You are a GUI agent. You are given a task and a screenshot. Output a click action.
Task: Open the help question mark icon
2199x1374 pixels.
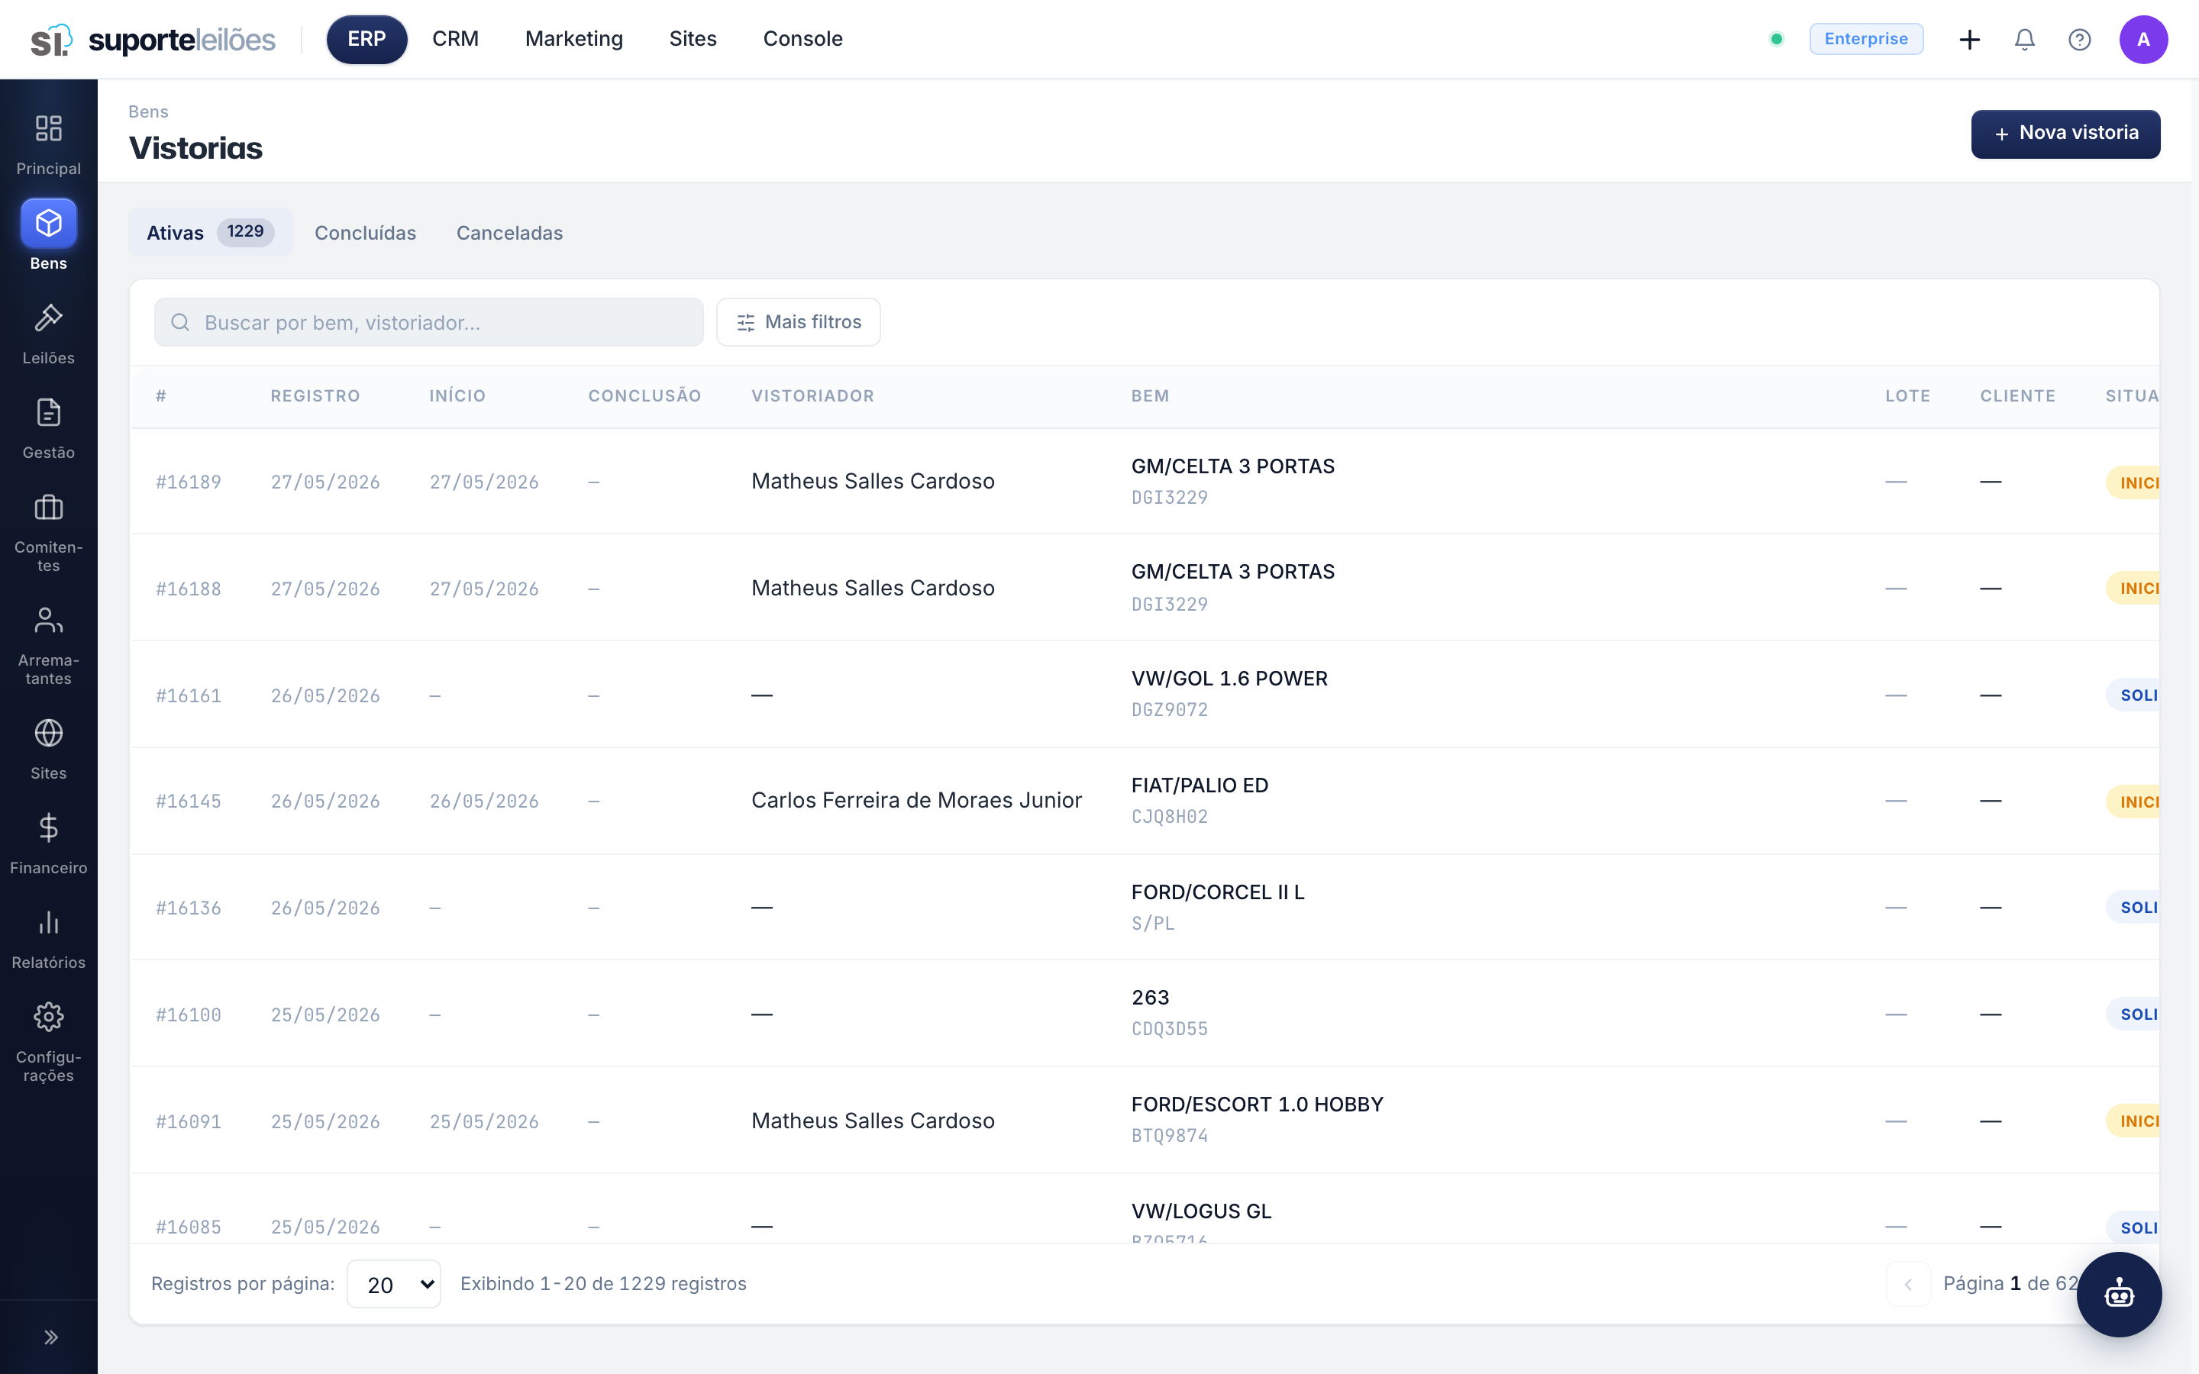coord(2079,39)
